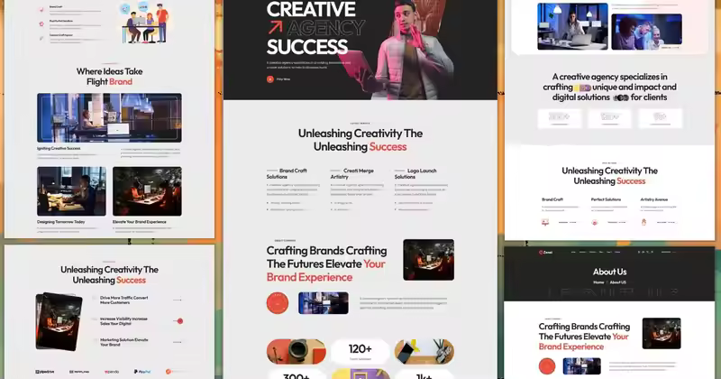This screenshot has height=379, width=721.
Task: Click the coffee cup image pill
Action: (297, 352)
